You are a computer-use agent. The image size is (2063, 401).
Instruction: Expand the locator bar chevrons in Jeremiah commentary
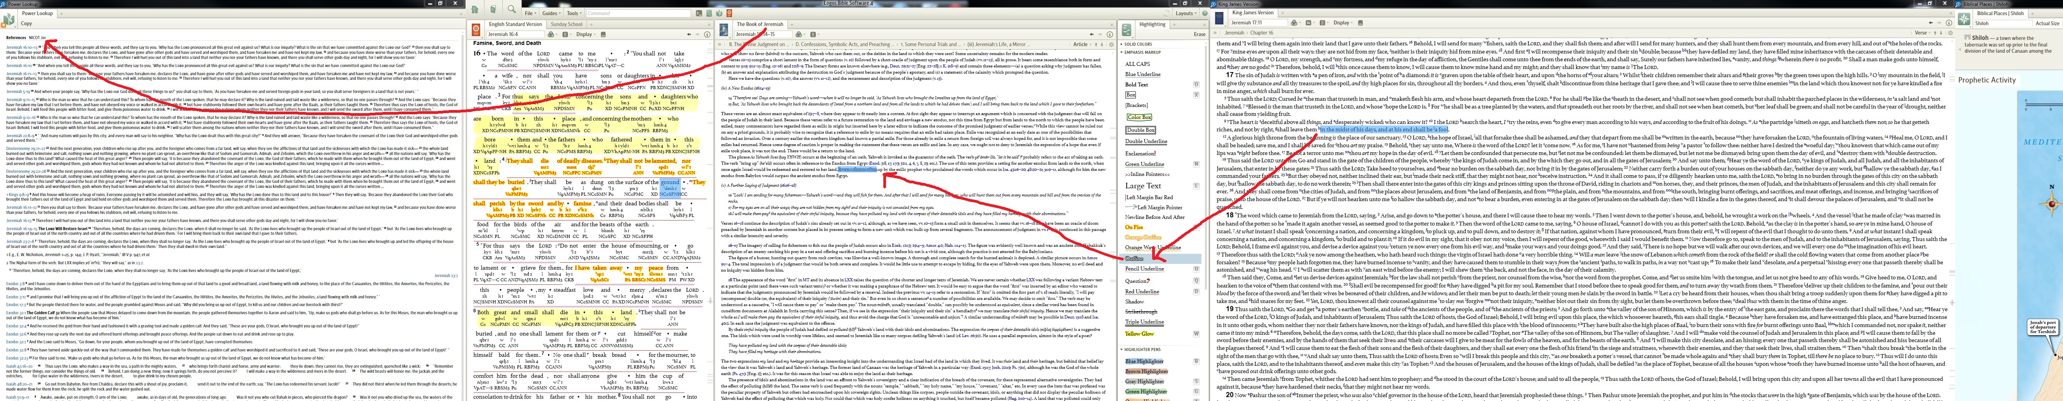pyautogui.click(x=719, y=45)
